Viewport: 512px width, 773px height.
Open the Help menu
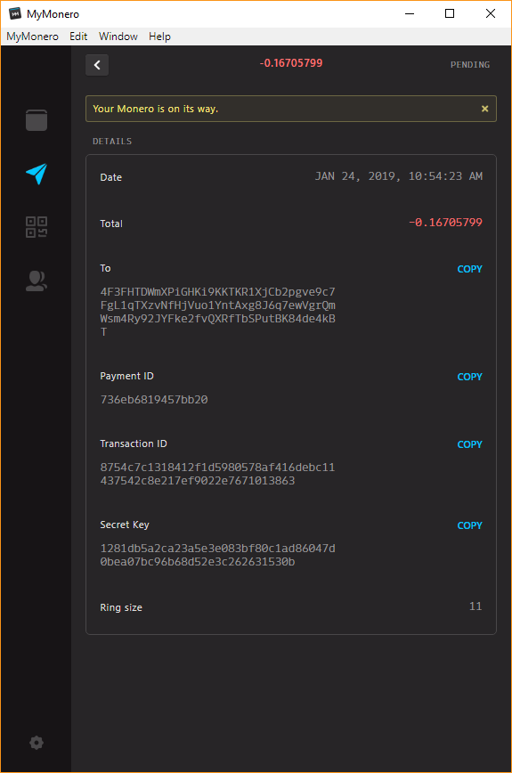pyautogui.click(x=159, y=37)
